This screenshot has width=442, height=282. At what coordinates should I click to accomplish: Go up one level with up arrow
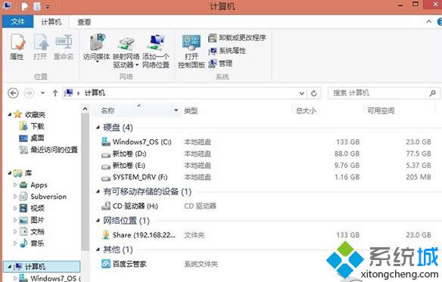(x=55, y=93)
